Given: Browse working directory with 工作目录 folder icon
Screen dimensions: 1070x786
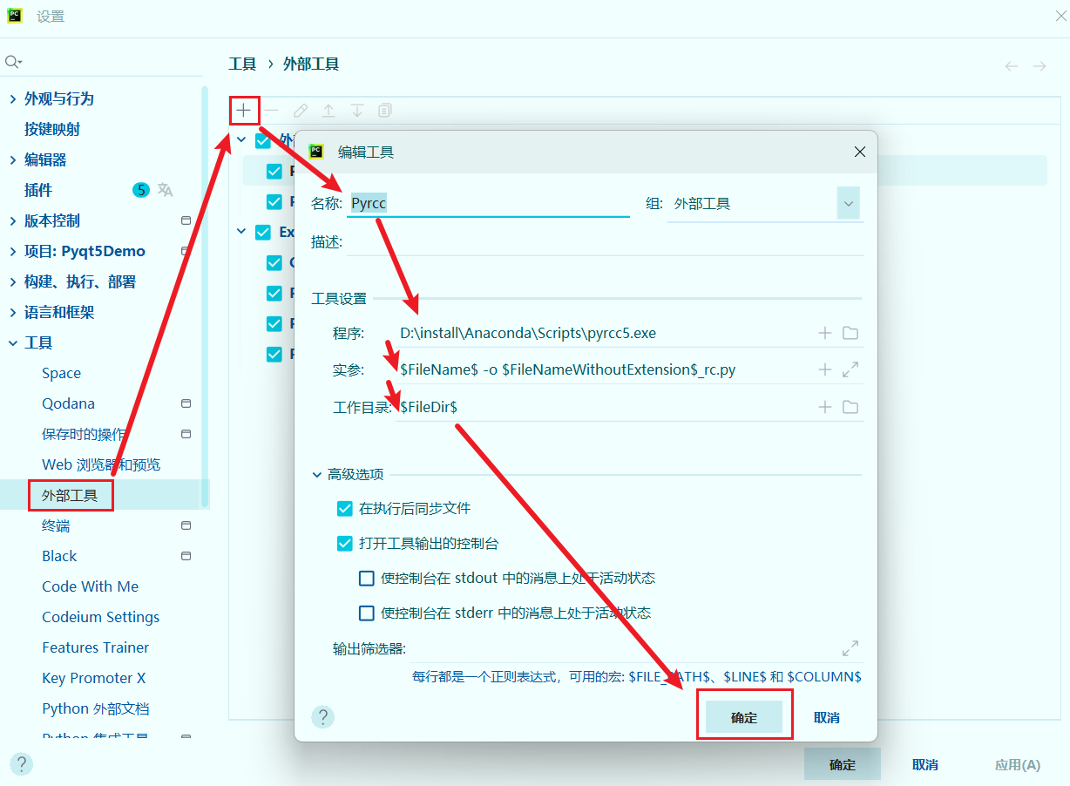Looking at the screenshot, I should [851, 407].
